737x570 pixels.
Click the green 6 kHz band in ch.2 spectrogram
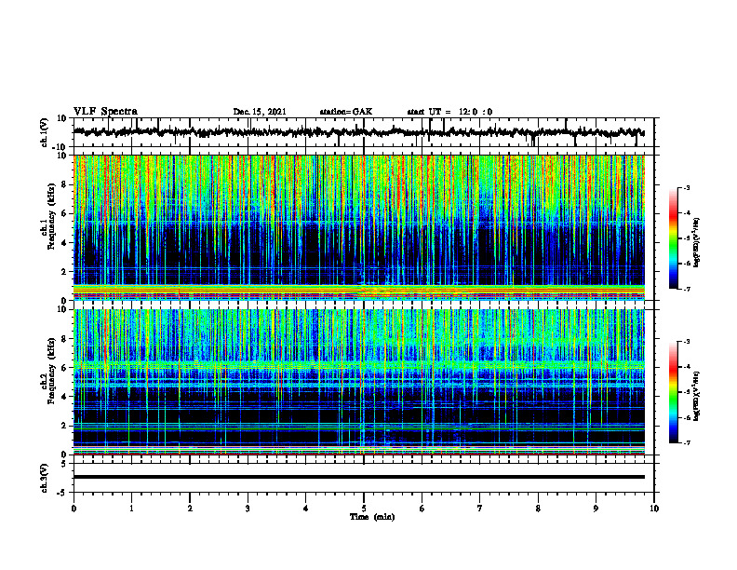[x=359, y=365]
